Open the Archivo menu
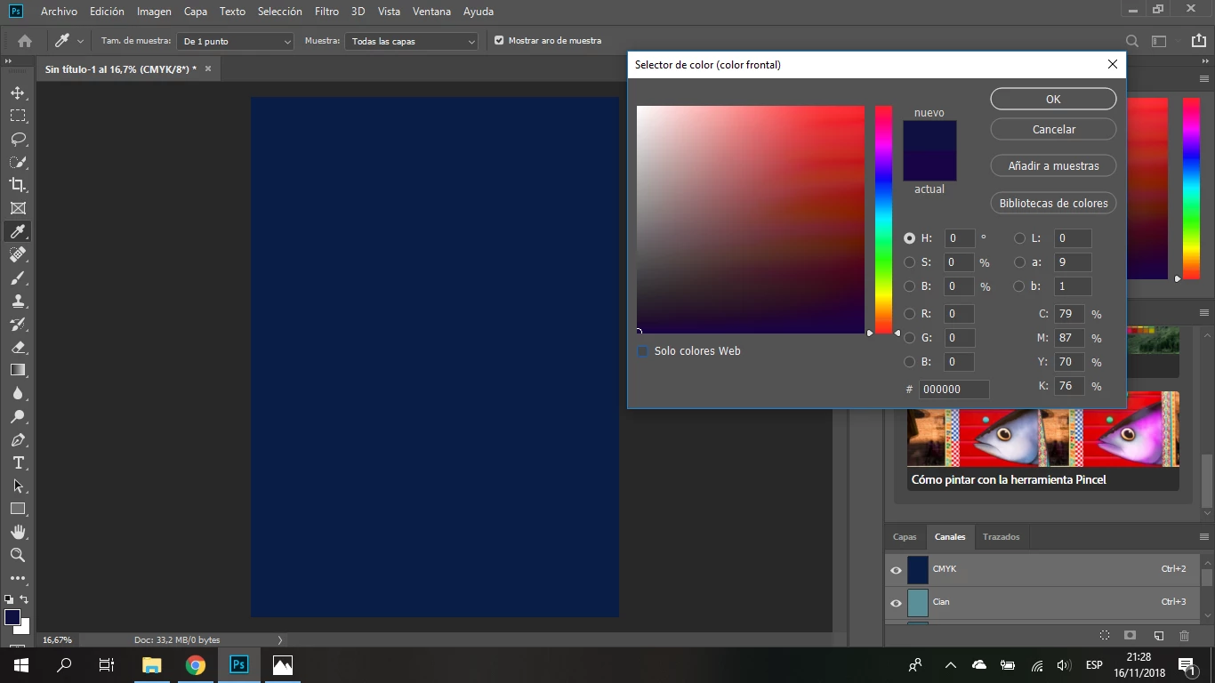Image resolution: width=1215 pixels, height=683 pixels. point(59,12)
